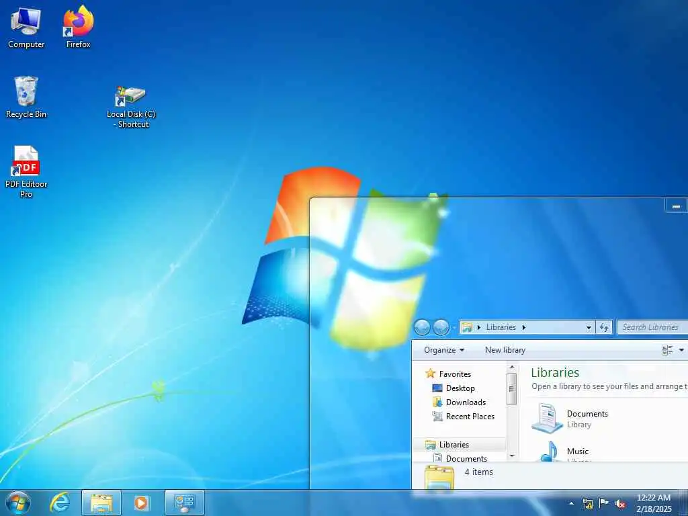The width and height of the screenshot is (688, 516).
Task: Click the Windows Explorer taskbar button
Action: click(x=101, y=503)
